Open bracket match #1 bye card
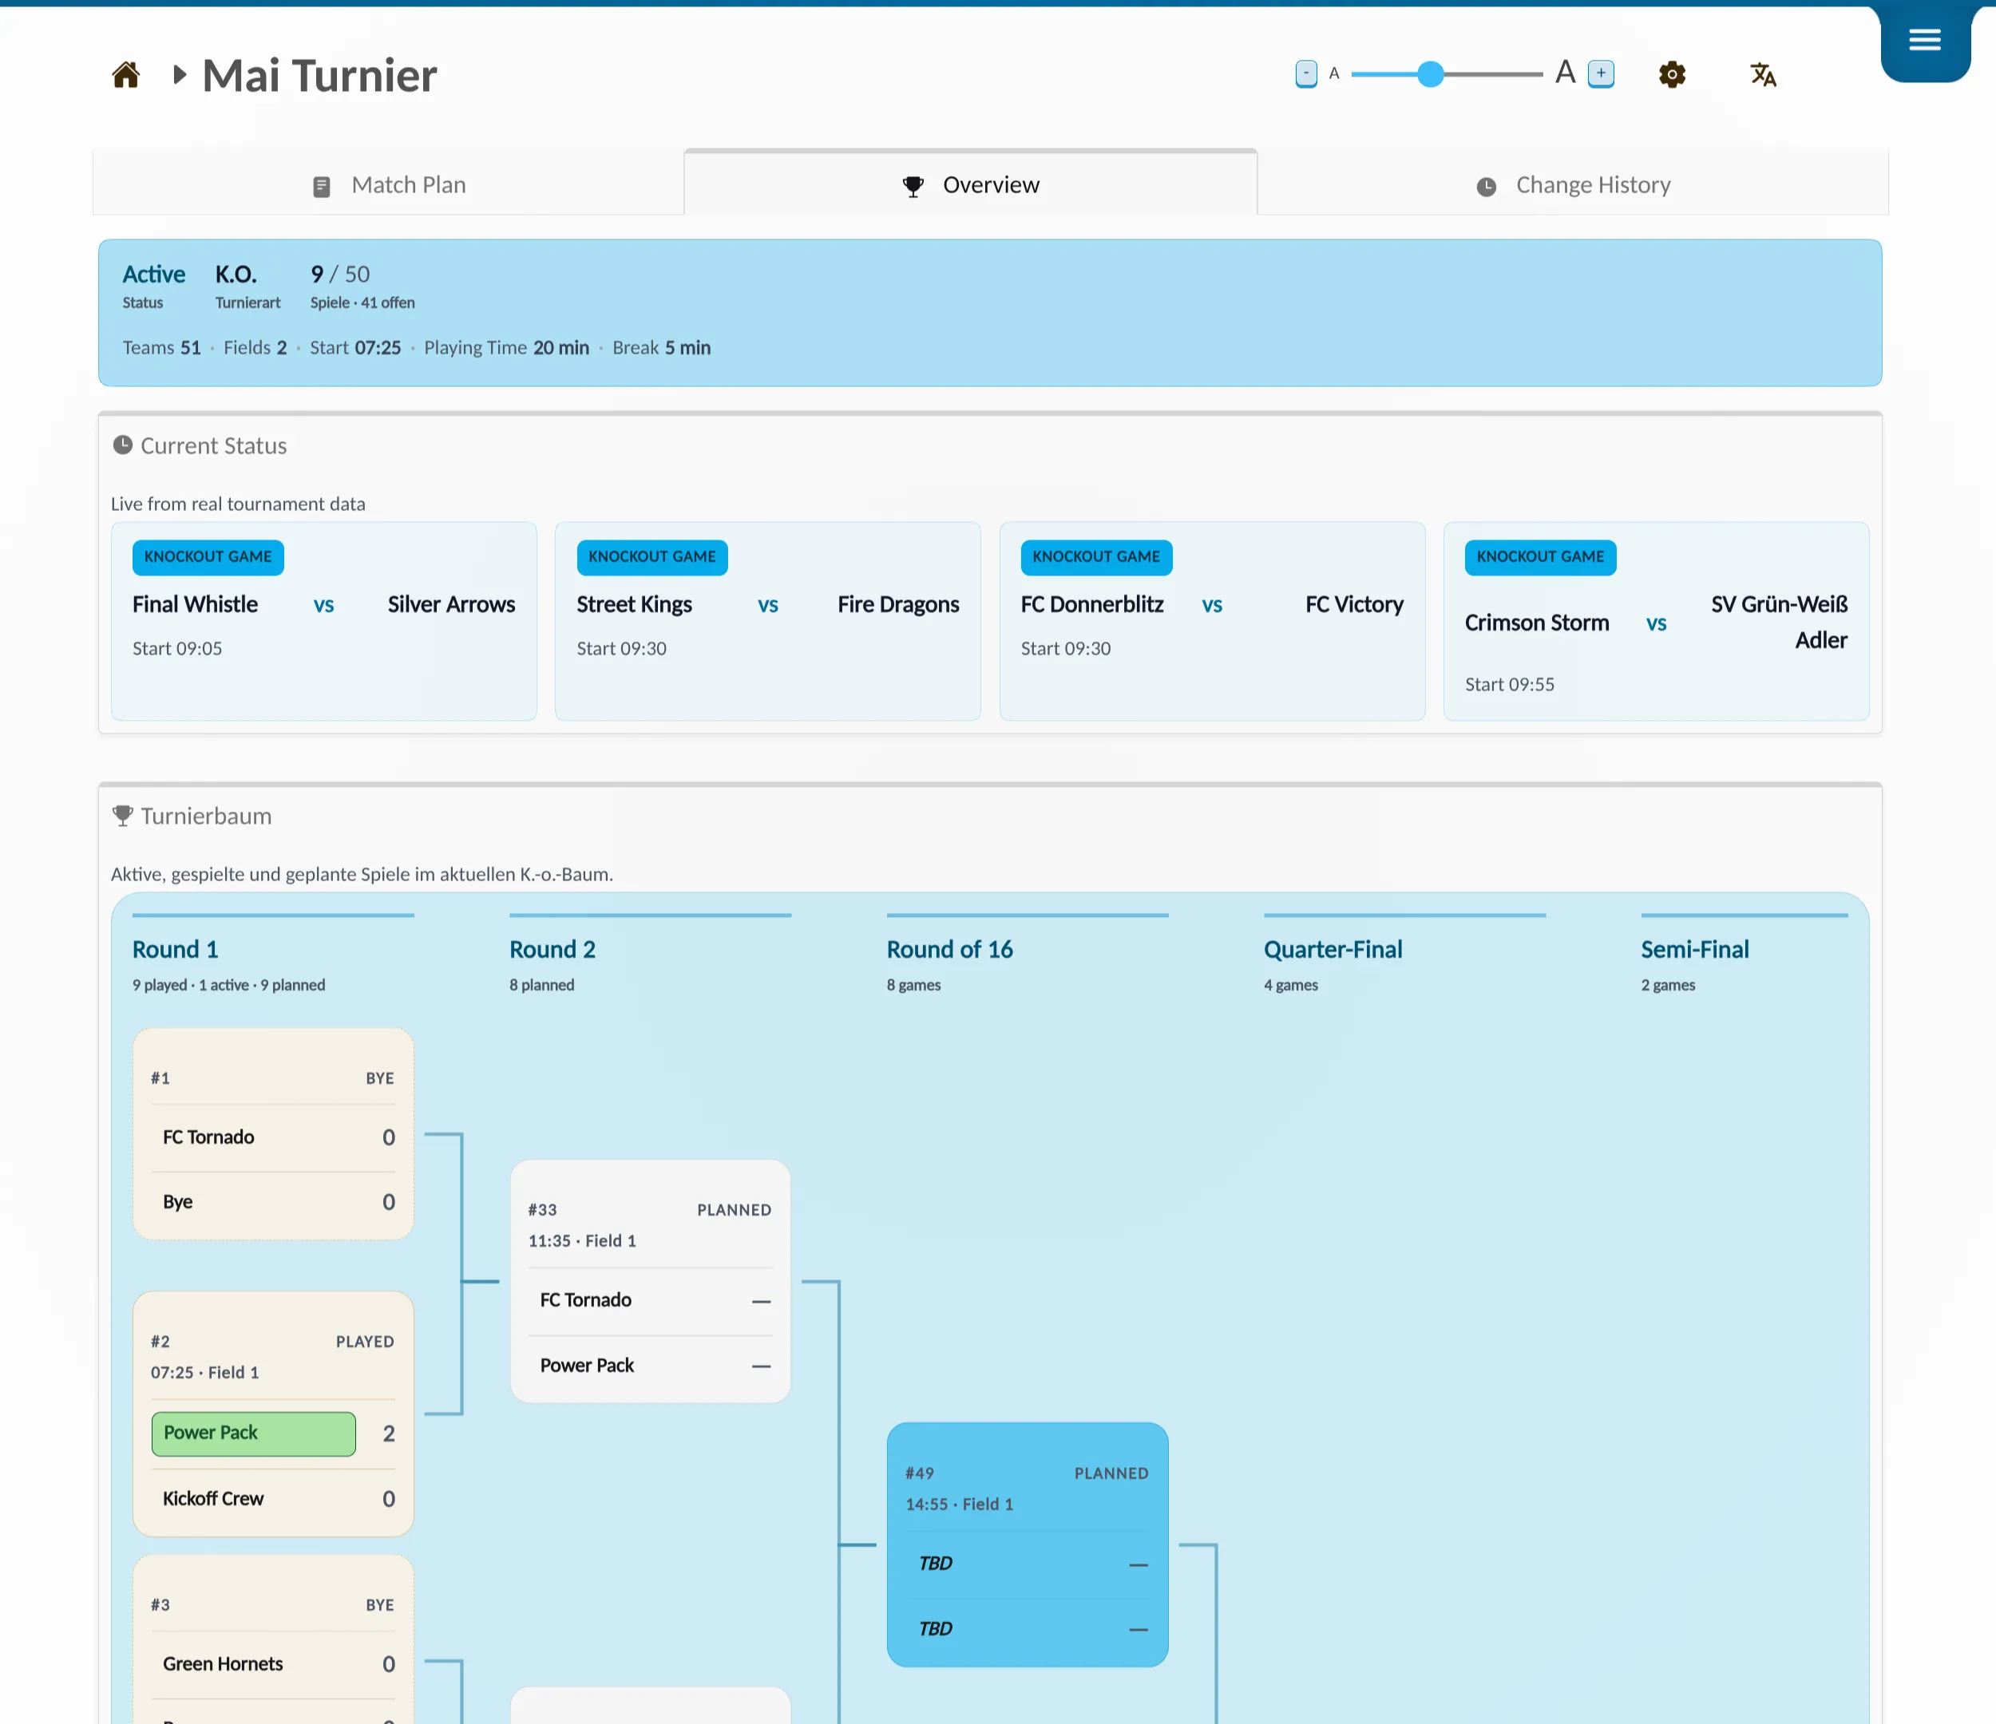This screenshot has height=1724, width=1996. click(274, 1133)
